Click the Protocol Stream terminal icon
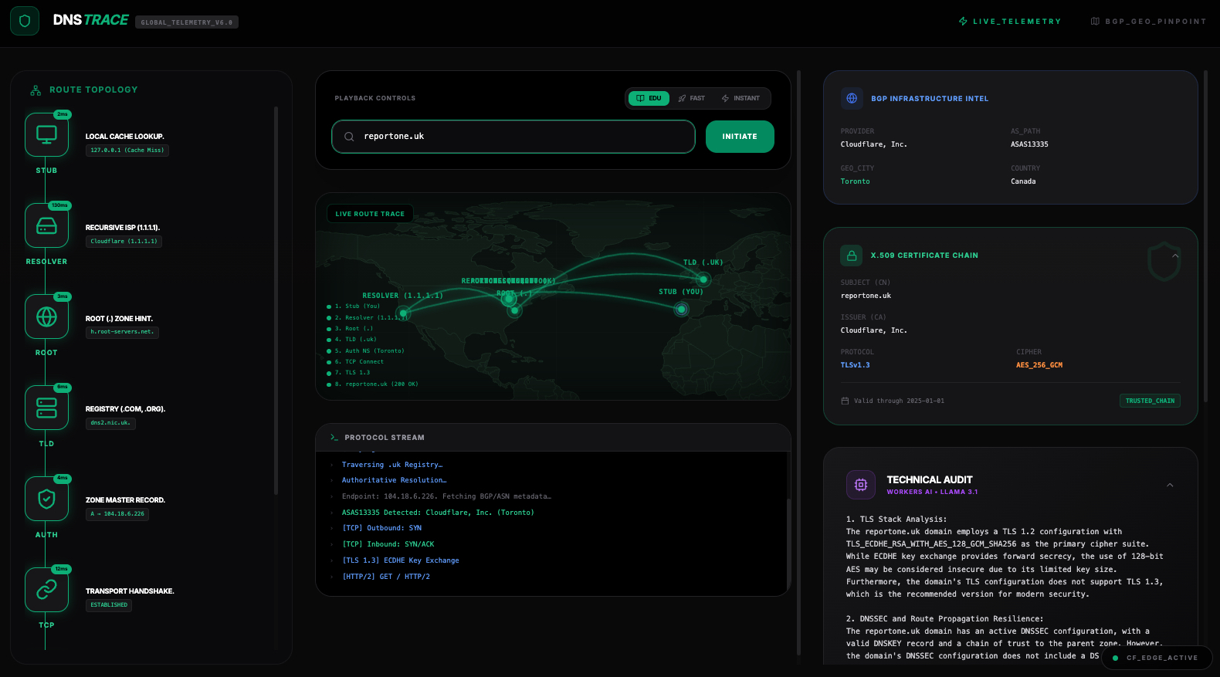Viewport: 1220px width, 677px height. pos(334,438)
